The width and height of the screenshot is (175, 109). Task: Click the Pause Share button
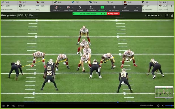click(x=114, y=8)
